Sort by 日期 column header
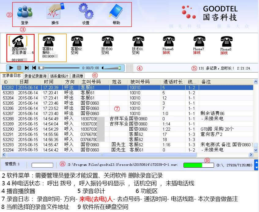The width and height of the screenshot is (259, 212). tap(28, 82)
